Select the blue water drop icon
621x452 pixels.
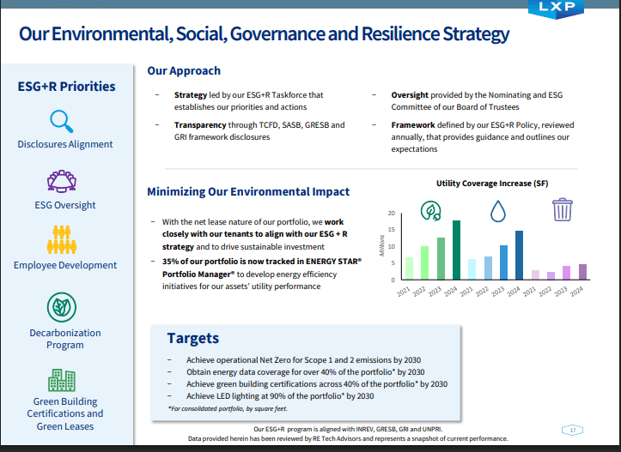(x=498, y=210)
